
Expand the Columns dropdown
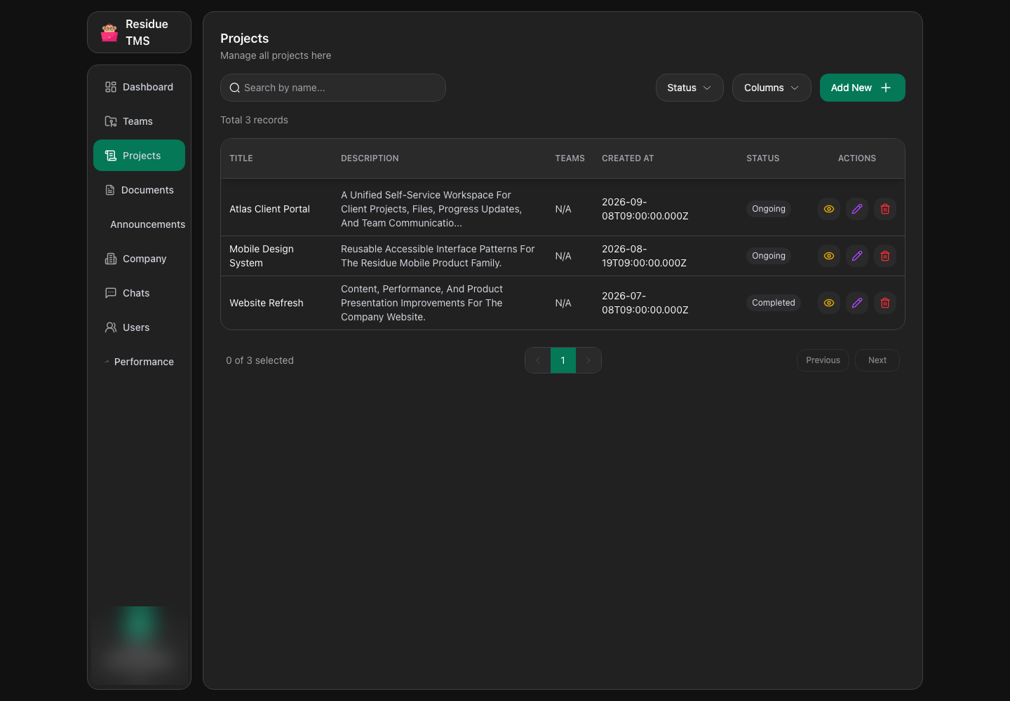pos(772,88)
